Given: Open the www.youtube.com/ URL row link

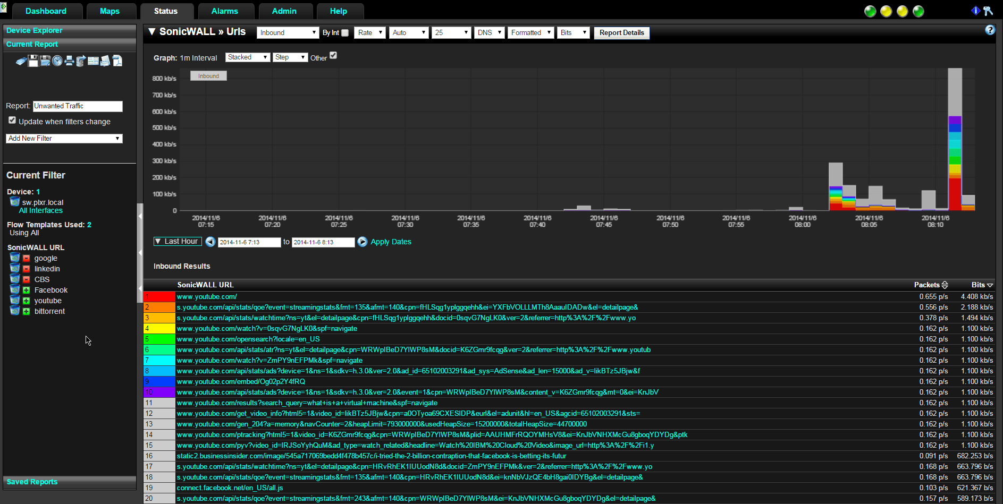Looking at the screenshot, I should tap(207, 296).
